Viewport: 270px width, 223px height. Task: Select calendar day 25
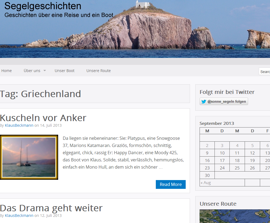click(x=237, y=168)
